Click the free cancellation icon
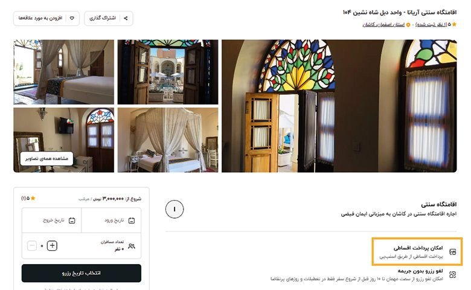The image size is (471, 290). (452, 274)
